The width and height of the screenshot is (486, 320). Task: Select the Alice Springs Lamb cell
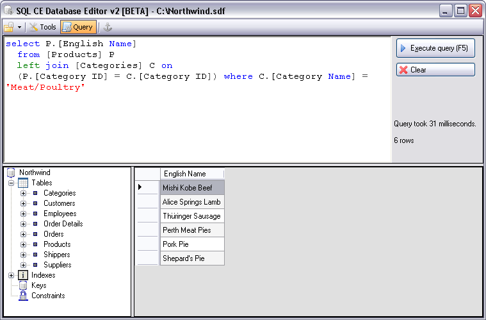click(192, 202)
